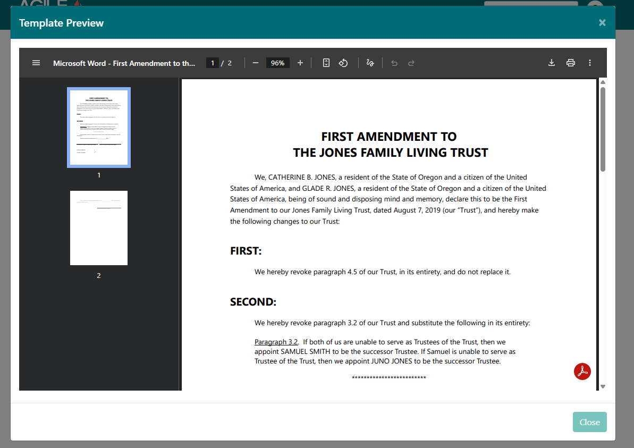The width and height of the screenshot is (634, 448).
Task: Click the label '2' under second thumbnail
Action: pos(99,275)
